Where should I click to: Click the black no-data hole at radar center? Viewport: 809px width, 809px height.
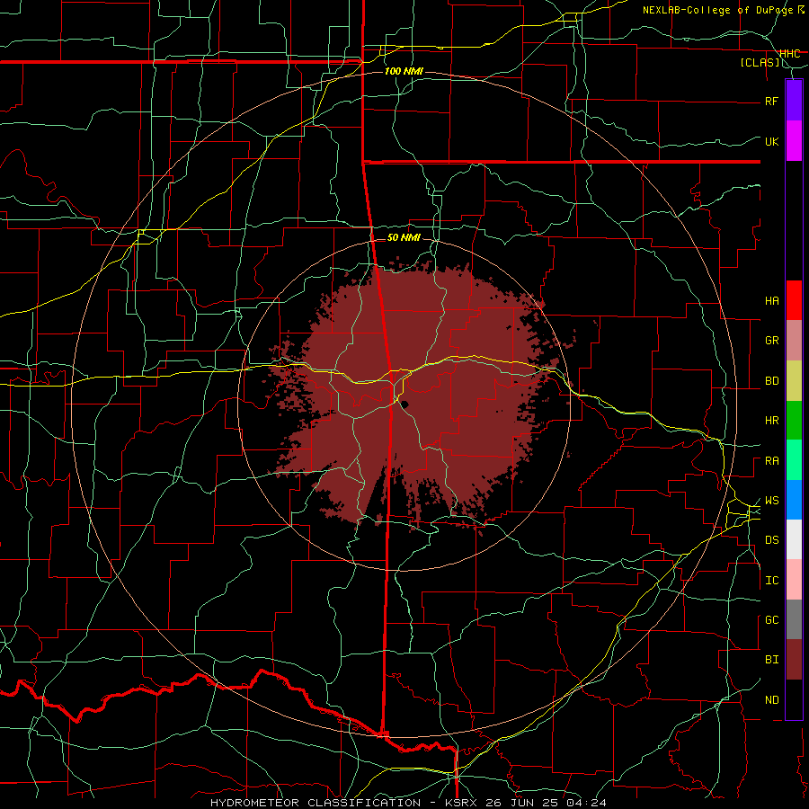click(404, 404)
